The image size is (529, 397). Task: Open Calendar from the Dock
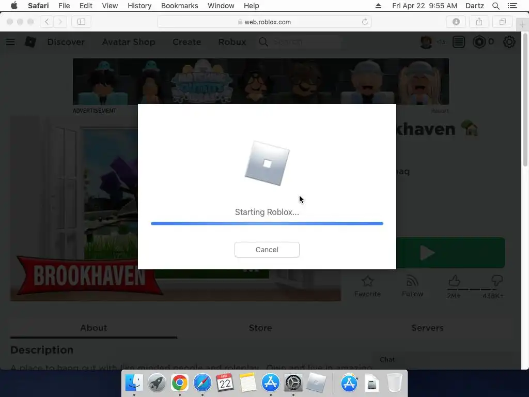point(225,383)
